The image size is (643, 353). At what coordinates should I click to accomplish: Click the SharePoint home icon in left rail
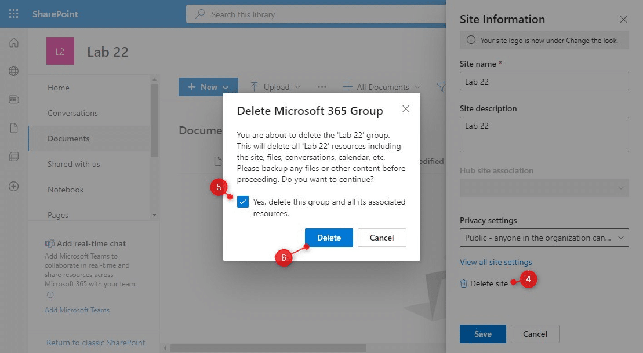(x=14, y=43)
